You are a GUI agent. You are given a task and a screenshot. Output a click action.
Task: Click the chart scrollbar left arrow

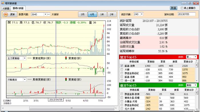pos(3,108)
